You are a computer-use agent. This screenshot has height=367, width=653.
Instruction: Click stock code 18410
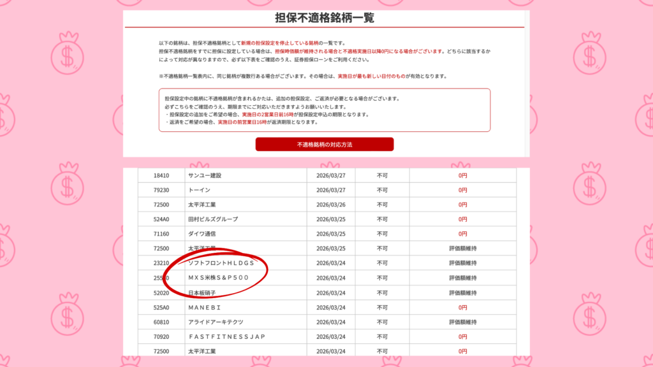[x=161, y=175]
